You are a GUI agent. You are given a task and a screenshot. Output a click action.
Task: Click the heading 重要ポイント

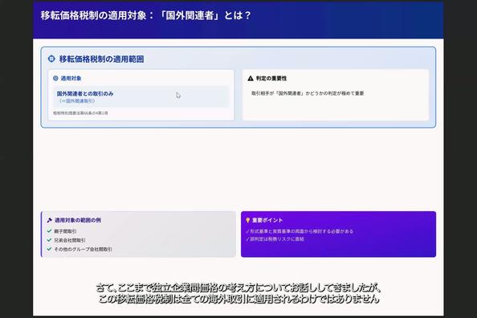(x=267, y=220)
